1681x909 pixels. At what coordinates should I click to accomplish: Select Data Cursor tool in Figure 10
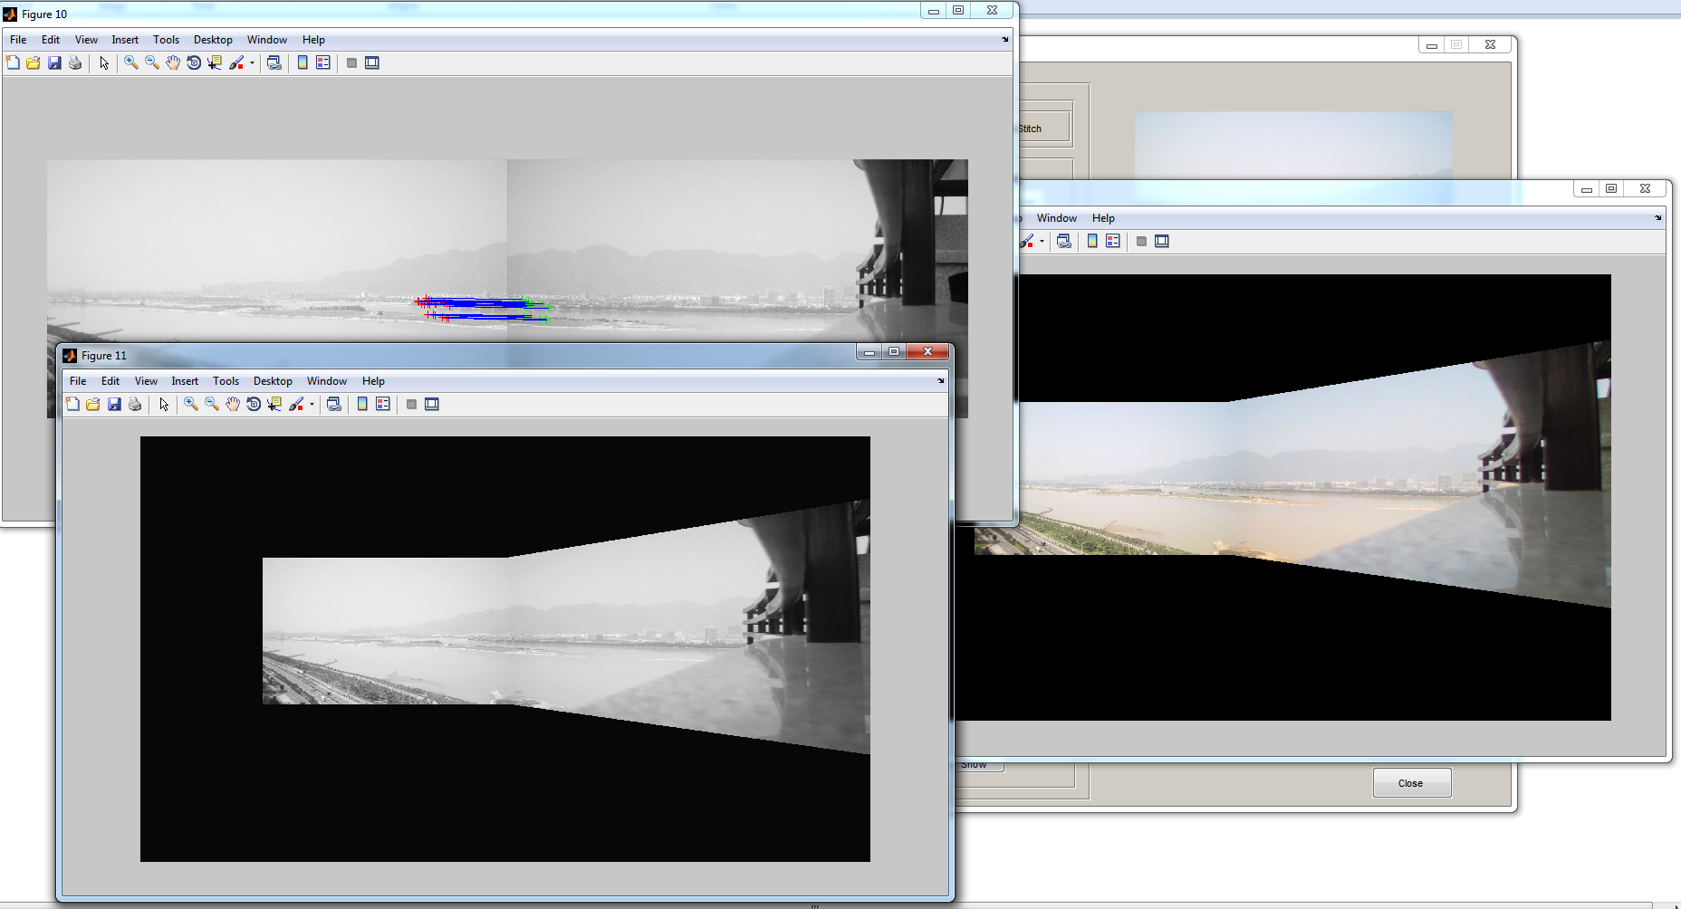click(x=215, y=62)
